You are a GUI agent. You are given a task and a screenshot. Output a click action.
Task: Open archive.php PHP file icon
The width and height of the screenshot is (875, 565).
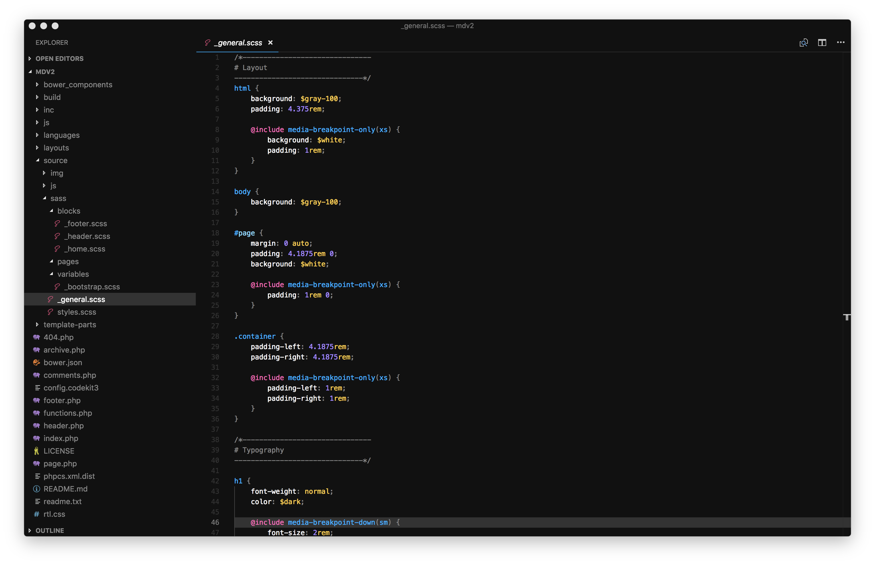click(x=36, y=350)
